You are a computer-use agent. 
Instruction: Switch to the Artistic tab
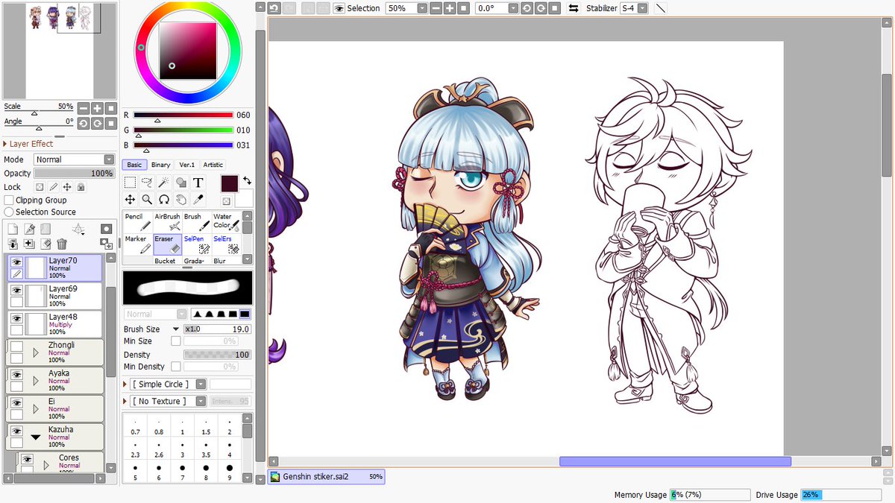coord(213,165)
